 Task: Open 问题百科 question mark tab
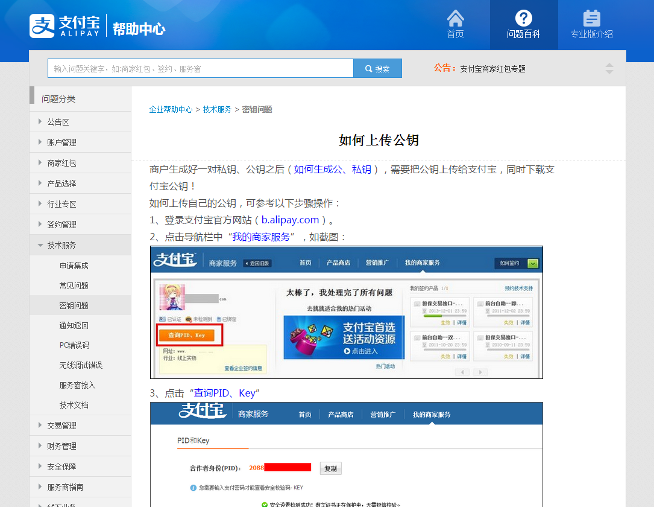click(523, 25)
